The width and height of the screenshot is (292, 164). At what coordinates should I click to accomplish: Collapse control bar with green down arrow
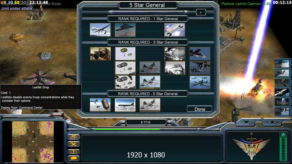247,122
